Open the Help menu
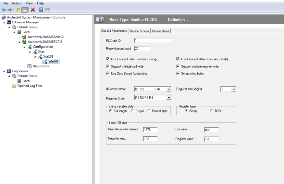This screenshot has width=284, height=184. [x=40, y=3]
